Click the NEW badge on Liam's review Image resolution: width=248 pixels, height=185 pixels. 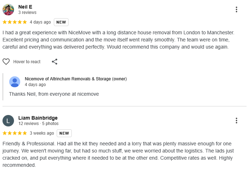pos(64,133)
